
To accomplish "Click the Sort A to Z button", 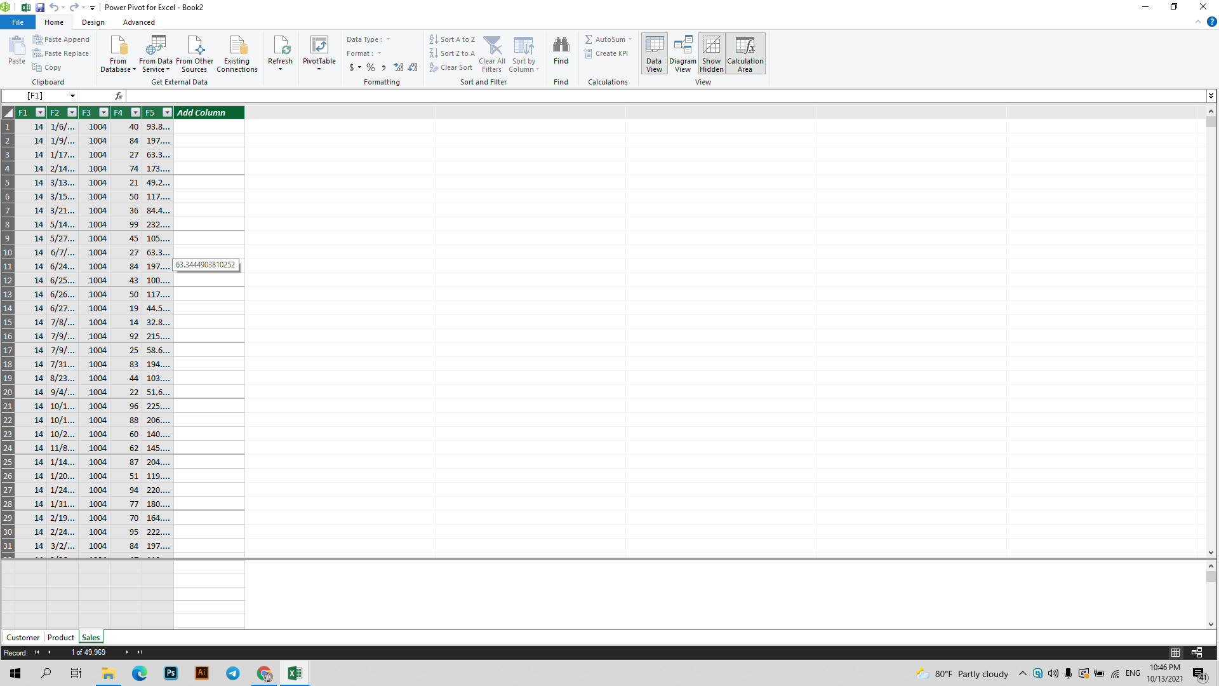I will click(x=452, y=39).
